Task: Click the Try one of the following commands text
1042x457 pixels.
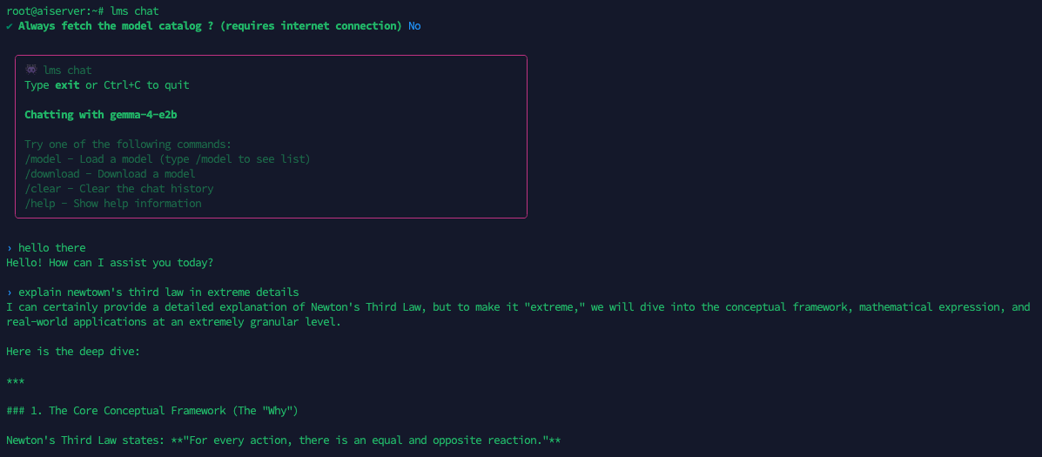Action: point(128,144)
